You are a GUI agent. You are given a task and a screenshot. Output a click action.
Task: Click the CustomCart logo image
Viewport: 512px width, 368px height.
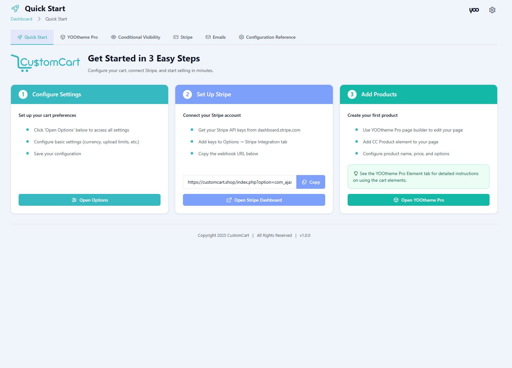click(x=45, y=63)
